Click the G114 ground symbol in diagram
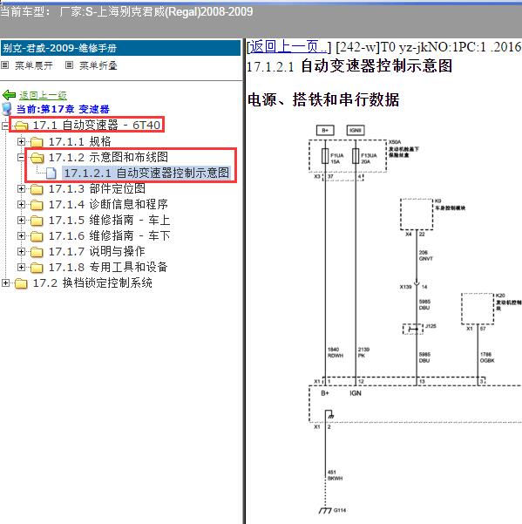This screenshot has height=524, width=522. [x=326, y=510]
